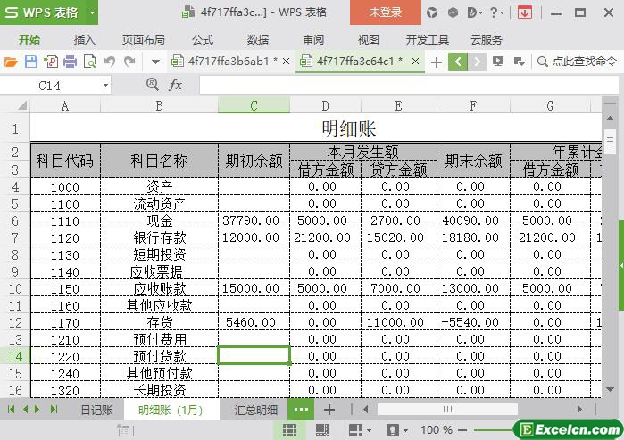Click cell with value -5540.00
The width and height of the screenshot is (624, 440).
(473, 322)
